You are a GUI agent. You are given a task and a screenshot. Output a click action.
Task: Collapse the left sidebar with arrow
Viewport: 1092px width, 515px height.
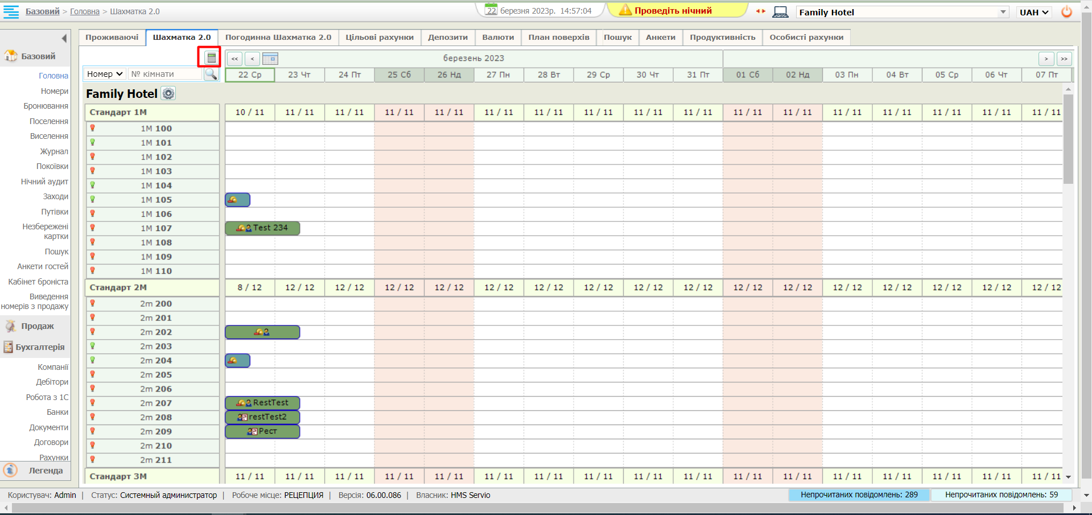pyautogui.click(x=64, y=38)
